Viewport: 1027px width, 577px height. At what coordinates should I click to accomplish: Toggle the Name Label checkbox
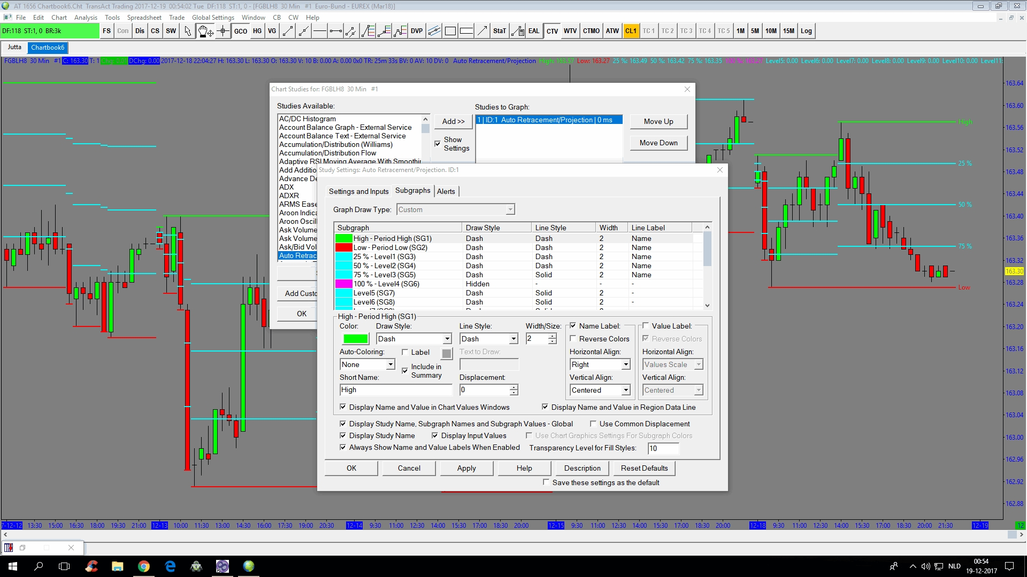coord(573,326)
